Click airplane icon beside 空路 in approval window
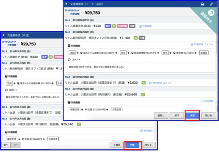Screen dimensions: 219x152 tap(86, 109)
